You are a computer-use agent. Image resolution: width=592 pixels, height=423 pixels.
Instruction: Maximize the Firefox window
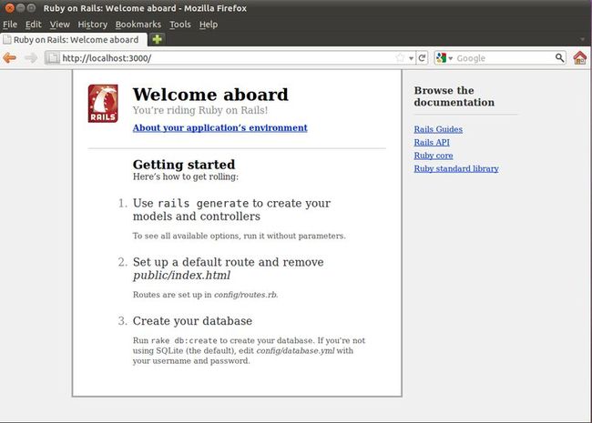click(32, 8)
